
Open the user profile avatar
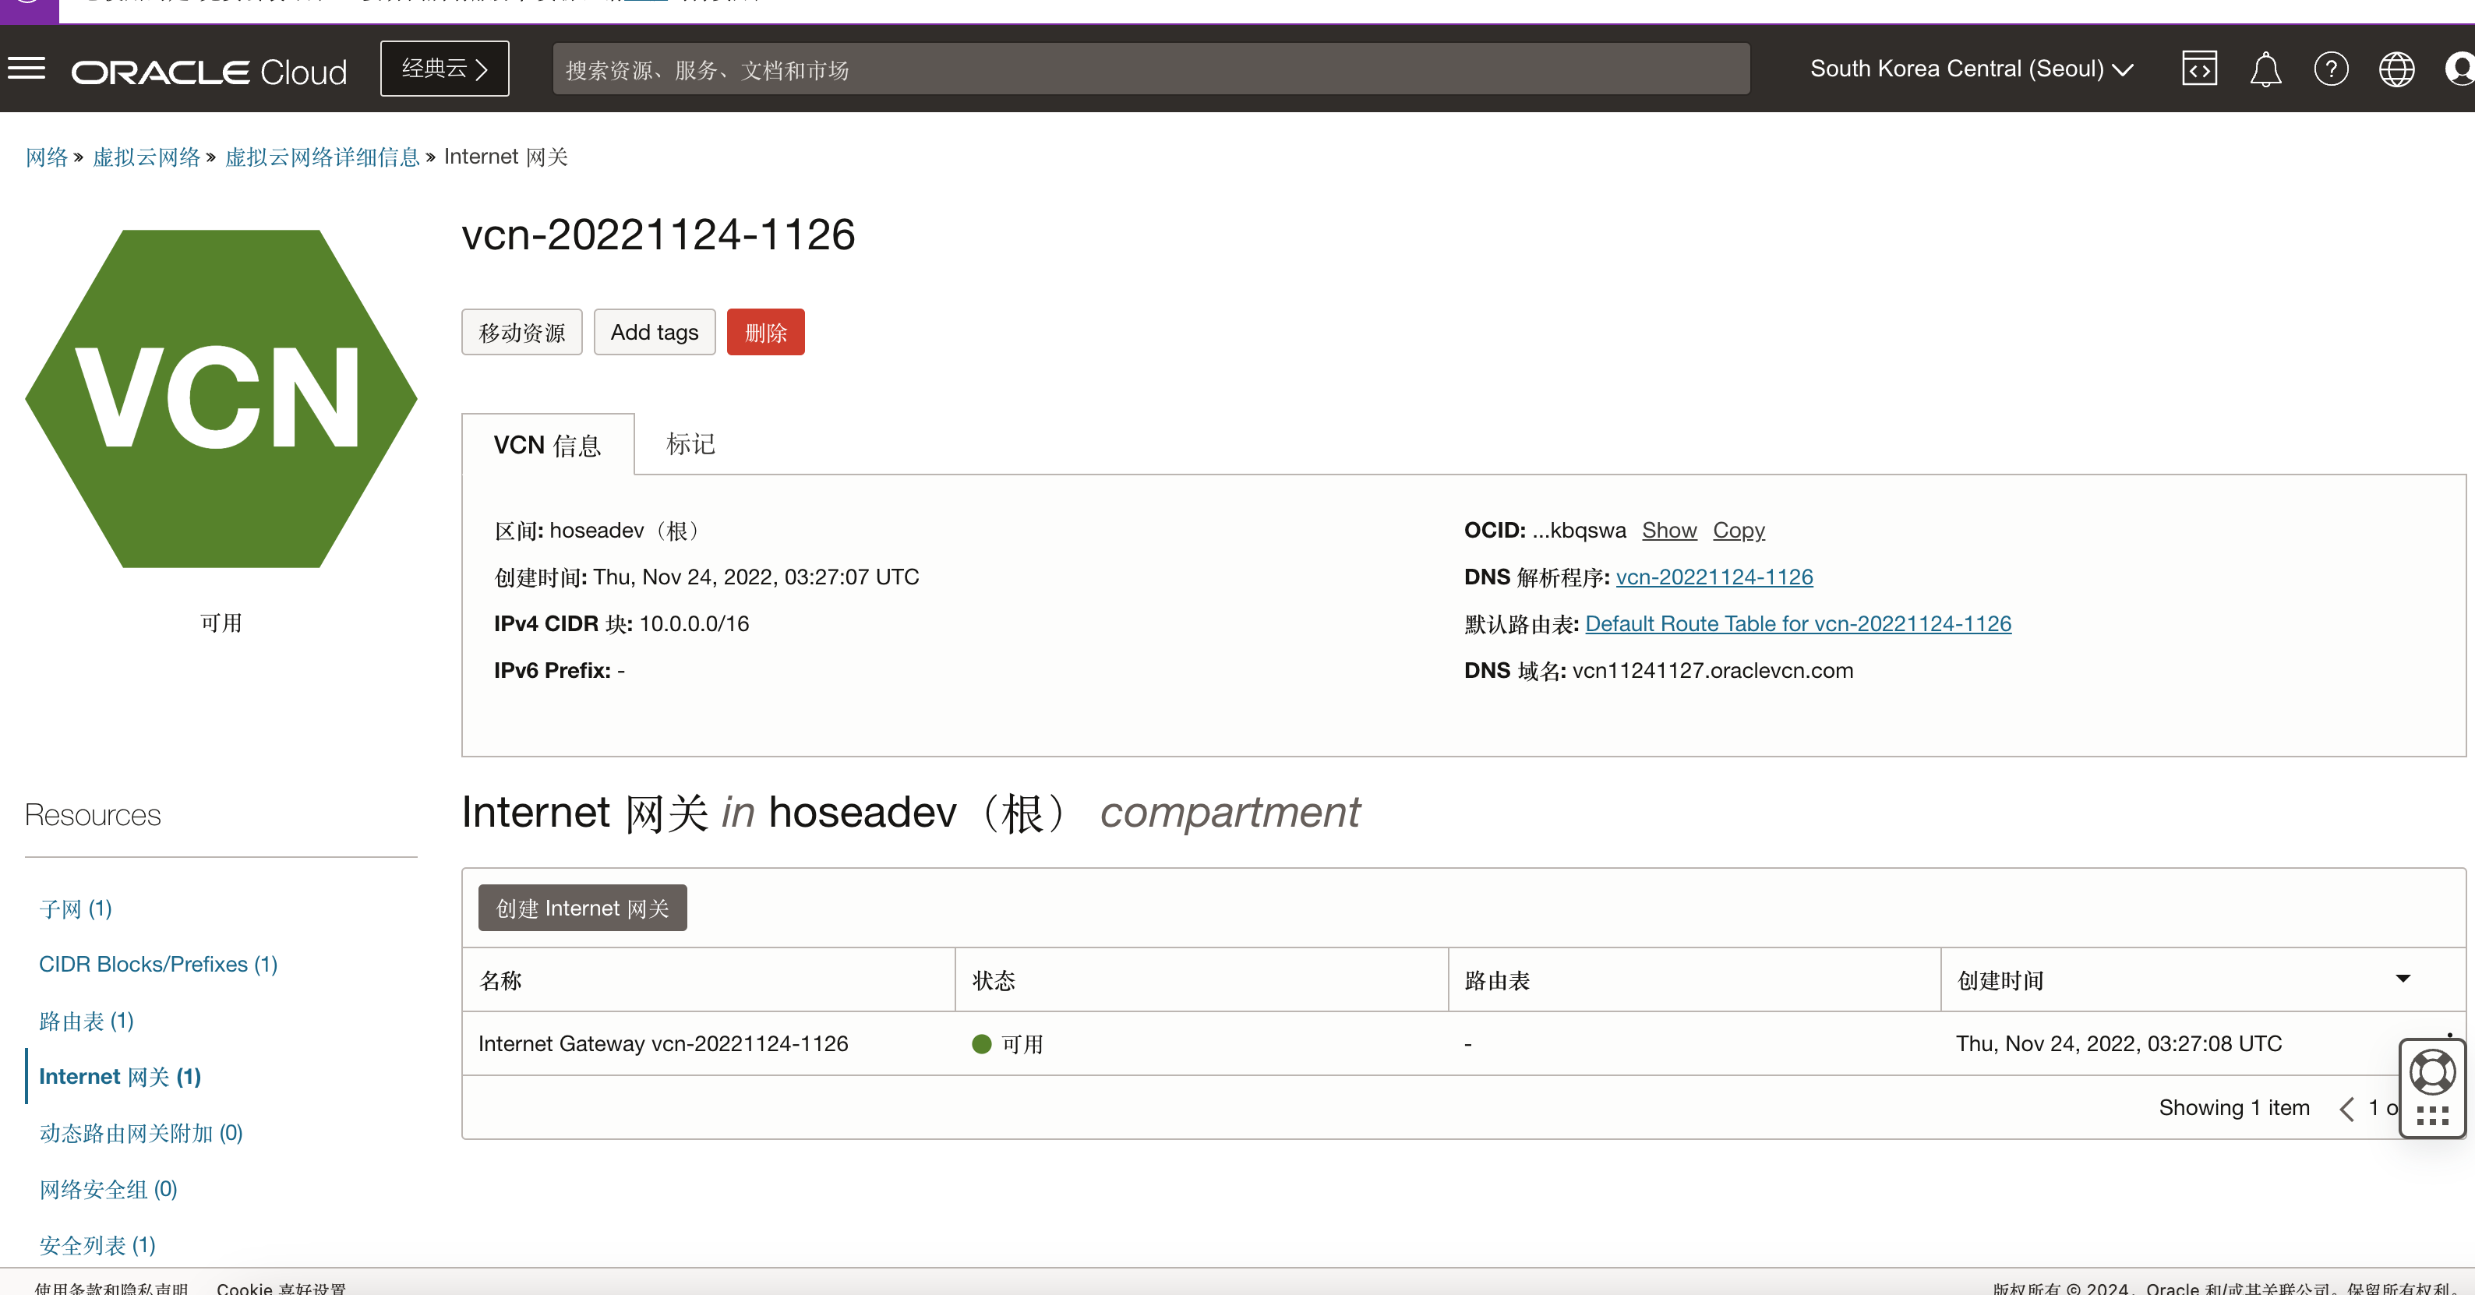coord(2459,69)
